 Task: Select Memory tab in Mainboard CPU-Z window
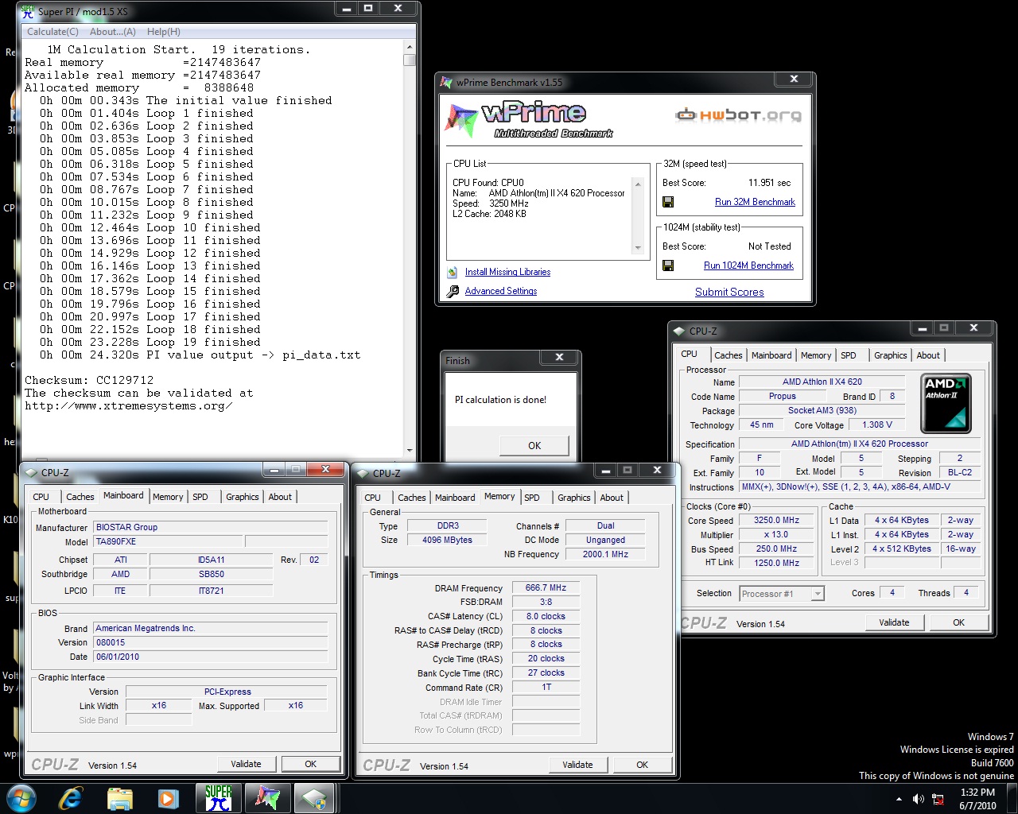[x=168, y=497]
